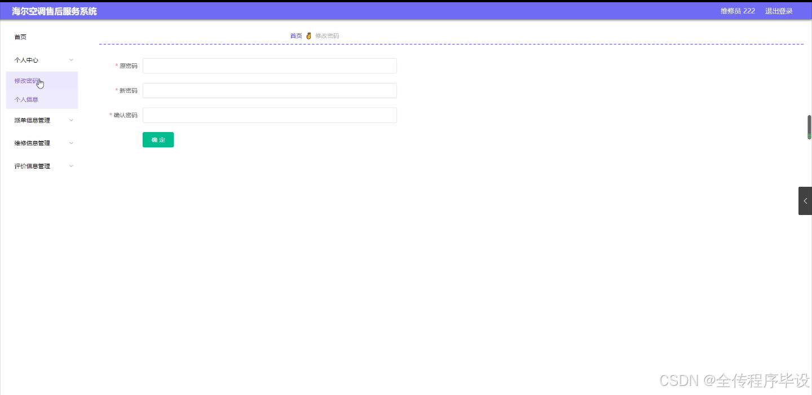
Task: Focus the 原密码 input field
Action: (270, 65)
